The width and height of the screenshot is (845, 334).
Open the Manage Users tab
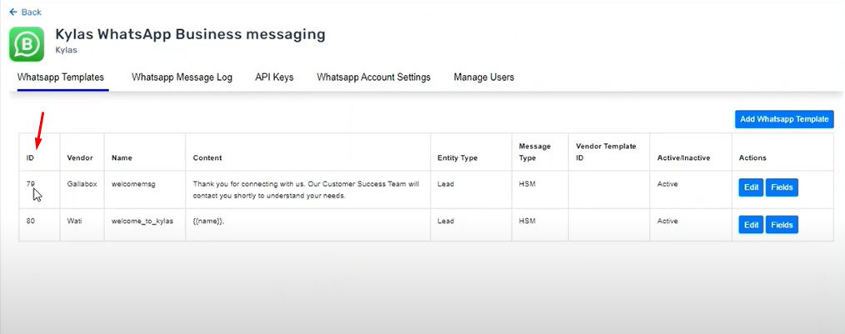tap(484, 77)
